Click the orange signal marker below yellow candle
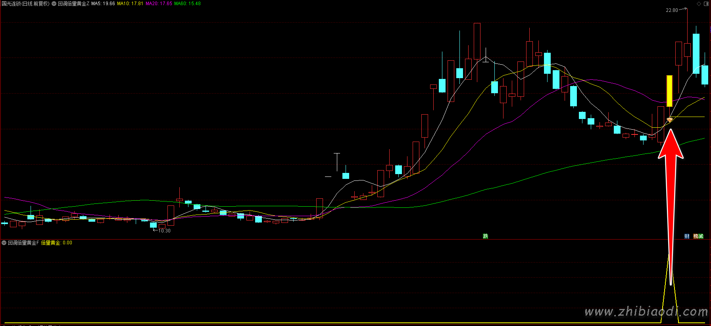 point(670,120)
